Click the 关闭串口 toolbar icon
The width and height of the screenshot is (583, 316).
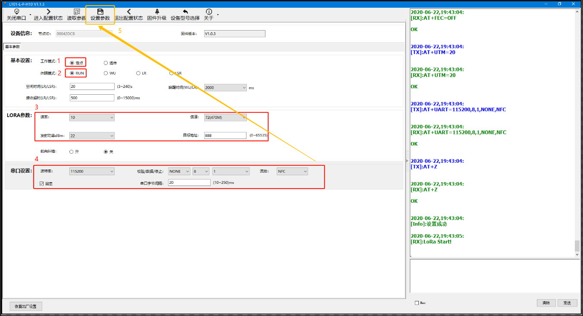click(16, 12)
